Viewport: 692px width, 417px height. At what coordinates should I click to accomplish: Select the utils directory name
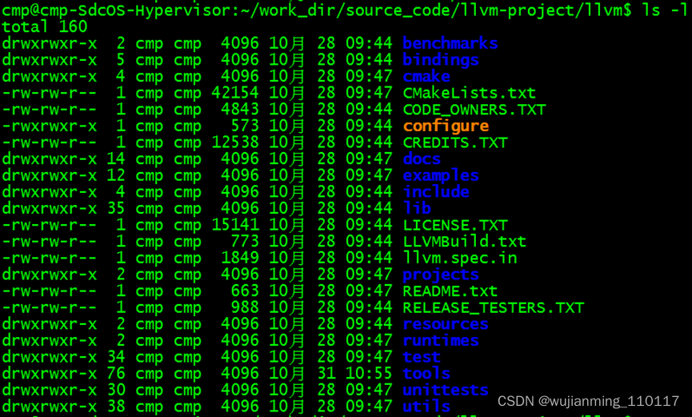[426, 407]
